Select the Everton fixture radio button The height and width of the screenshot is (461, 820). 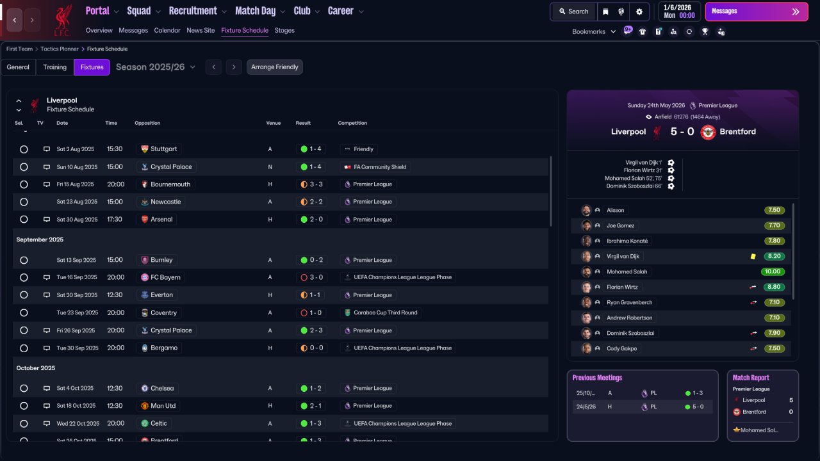[24, 295]
